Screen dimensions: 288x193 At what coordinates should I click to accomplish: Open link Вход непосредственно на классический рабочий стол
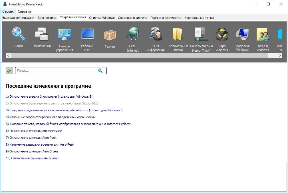[65, 110]
